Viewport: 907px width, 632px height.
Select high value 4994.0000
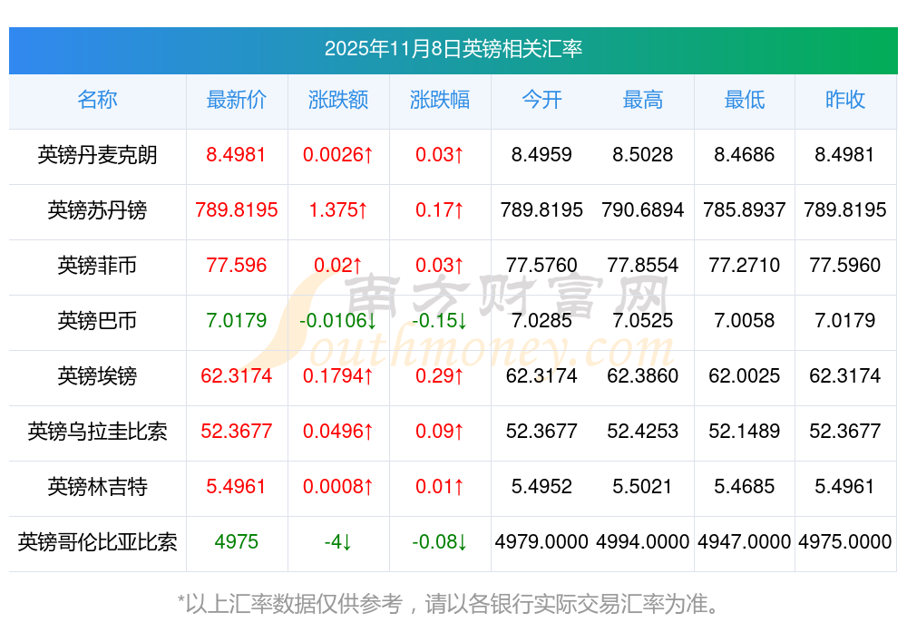643,541
